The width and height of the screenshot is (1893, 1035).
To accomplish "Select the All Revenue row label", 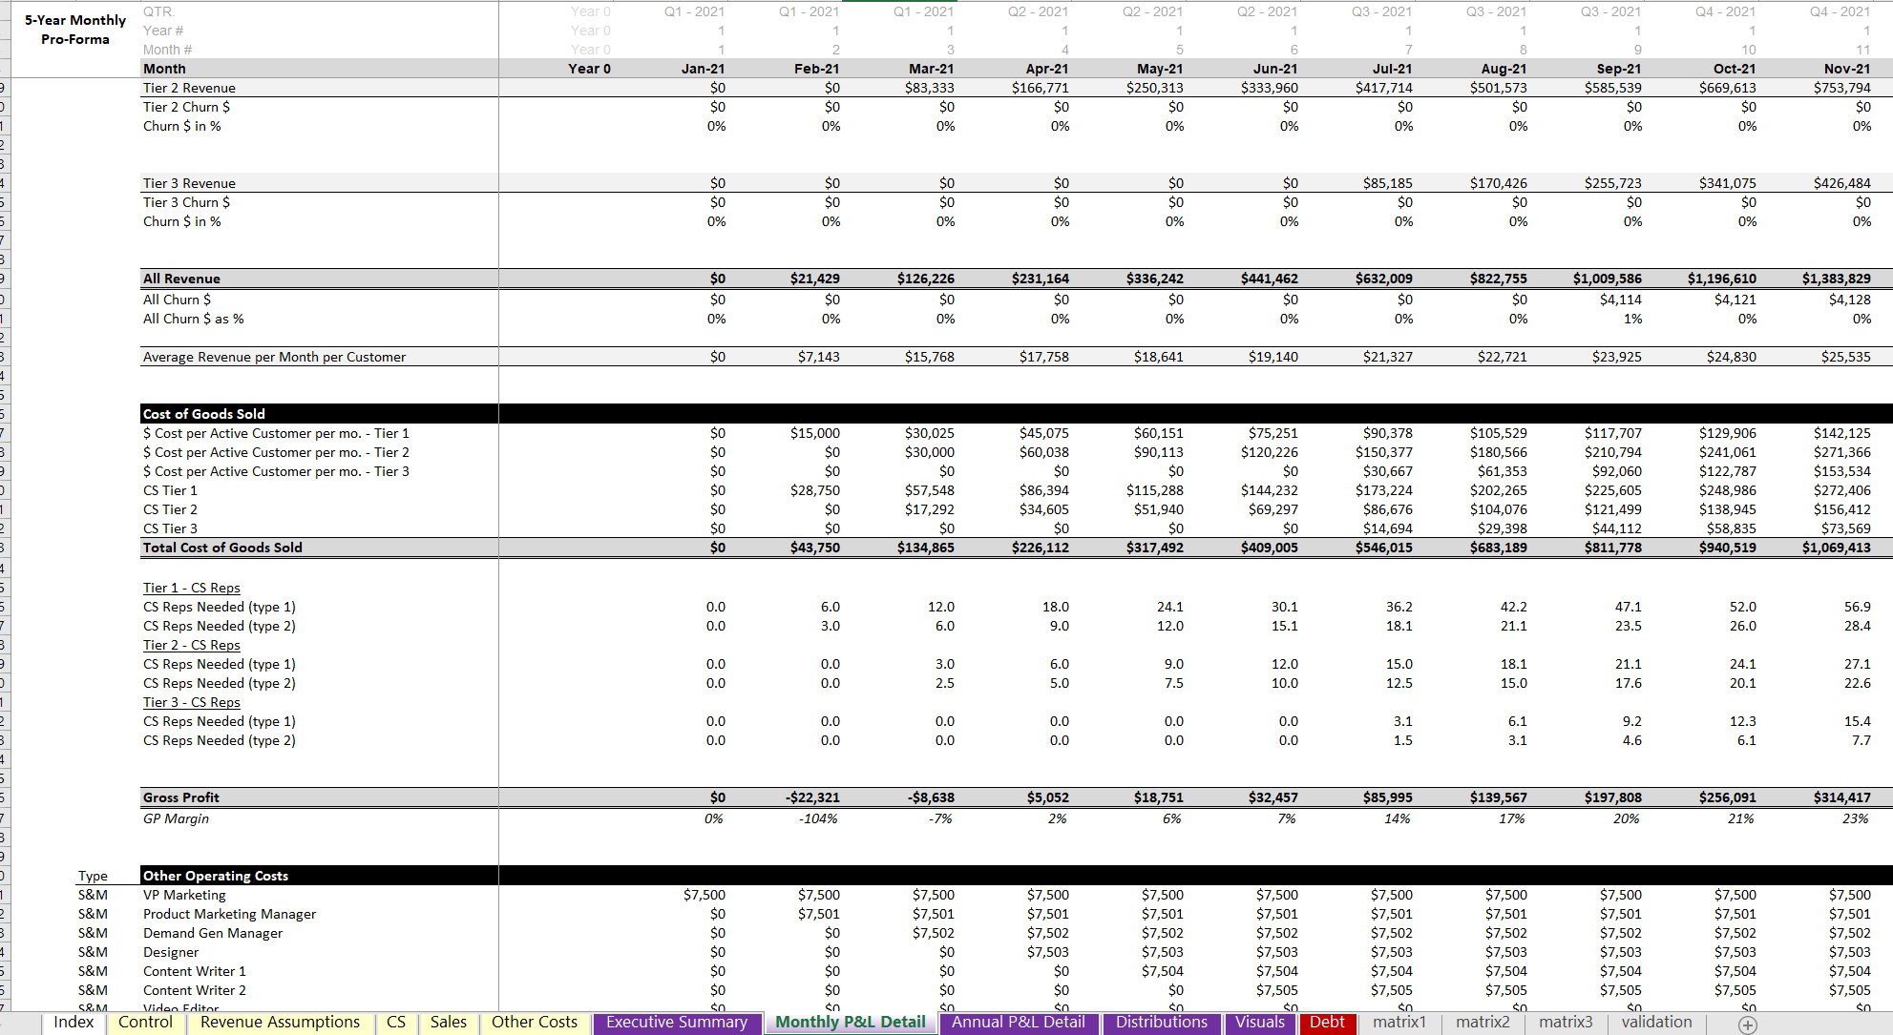I will pos(181,279).
